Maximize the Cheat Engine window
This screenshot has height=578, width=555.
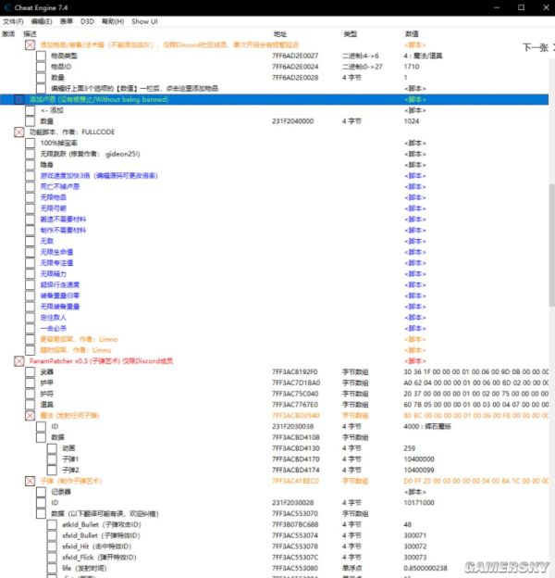click(521, 7)
